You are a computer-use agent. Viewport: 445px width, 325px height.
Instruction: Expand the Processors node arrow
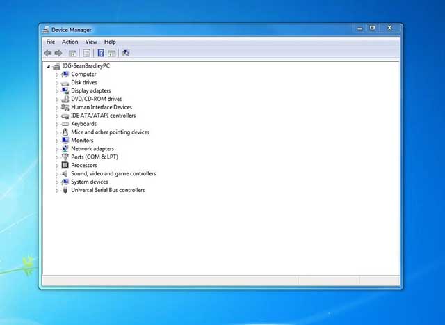coord(57,166)
